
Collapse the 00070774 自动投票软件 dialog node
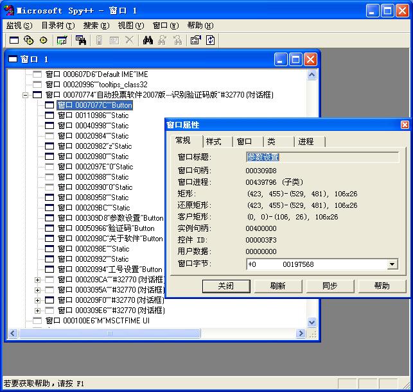(x=25, y=95)
